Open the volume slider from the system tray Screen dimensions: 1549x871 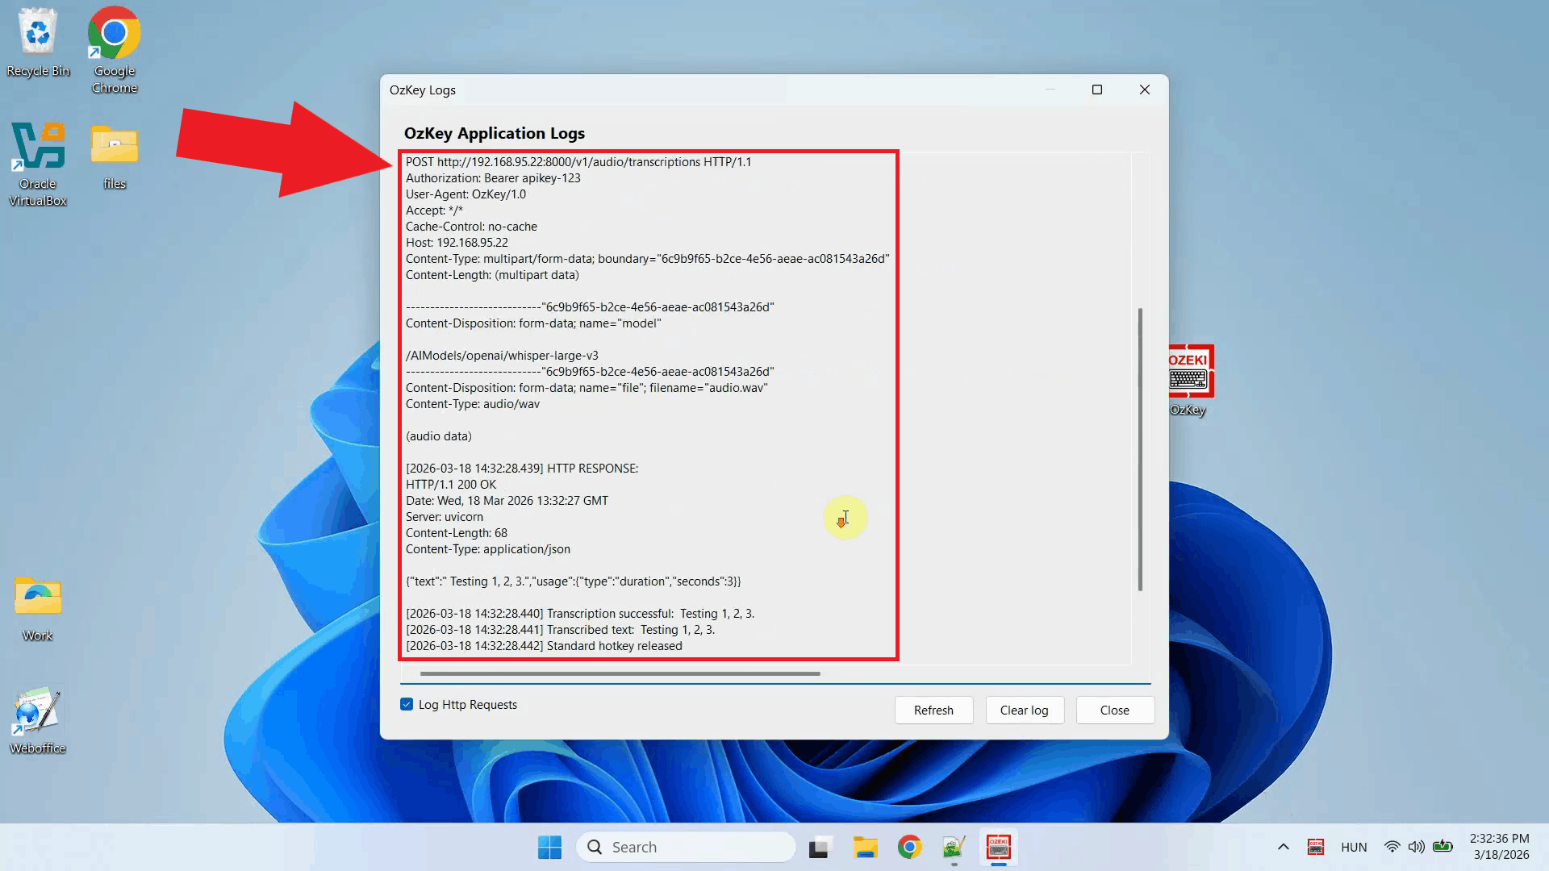[1417, 847]
